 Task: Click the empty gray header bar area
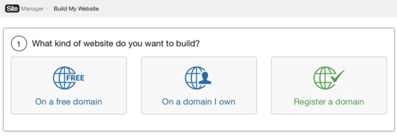tap(248, 9)
